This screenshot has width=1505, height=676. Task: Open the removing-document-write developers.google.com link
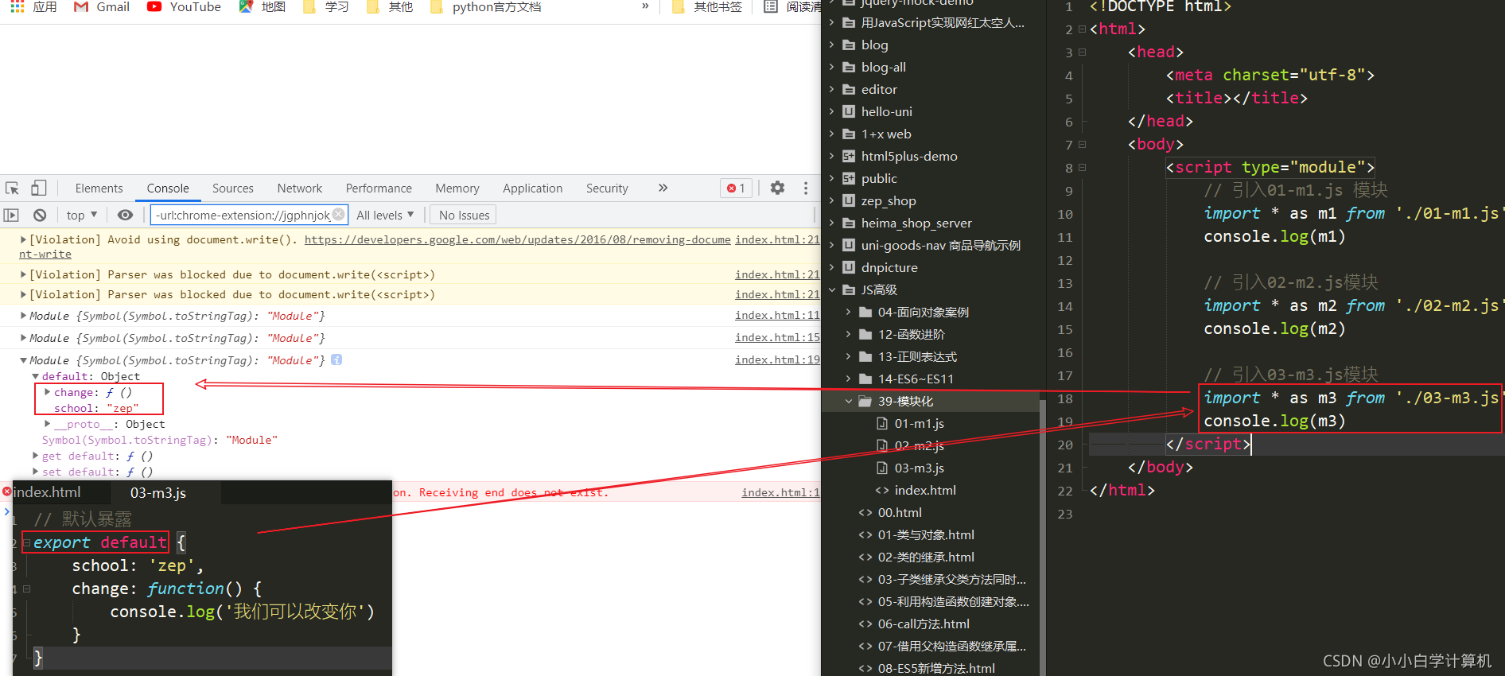tap(518, 239)
